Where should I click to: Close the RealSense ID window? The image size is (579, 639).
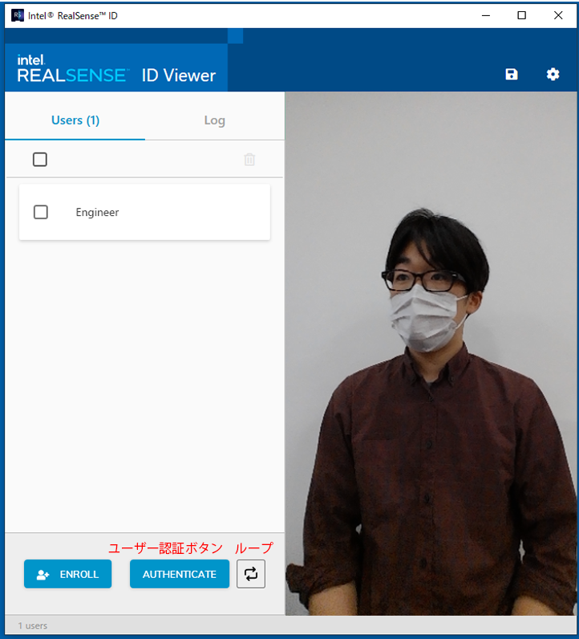[x=558, y=15]
